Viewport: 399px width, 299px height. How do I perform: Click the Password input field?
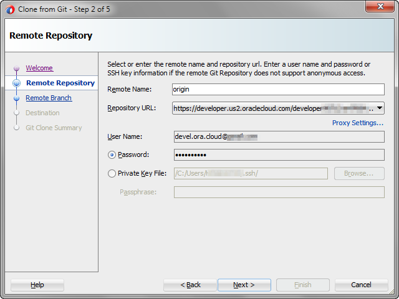click(278, 155)
